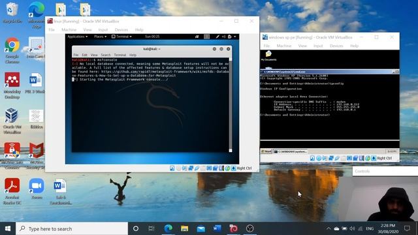Open Mail app from taskbar

(201, 228)
